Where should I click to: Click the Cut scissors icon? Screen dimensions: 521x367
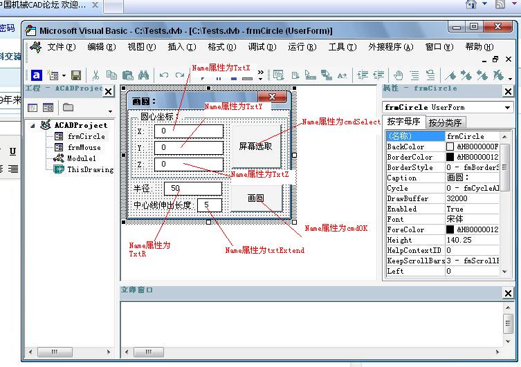pyautogui.click(x=95, y=75)
